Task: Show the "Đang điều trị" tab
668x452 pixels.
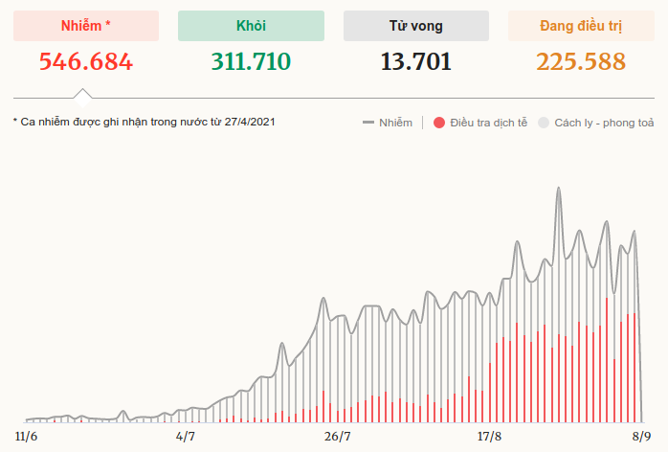Action: [581, 26]
